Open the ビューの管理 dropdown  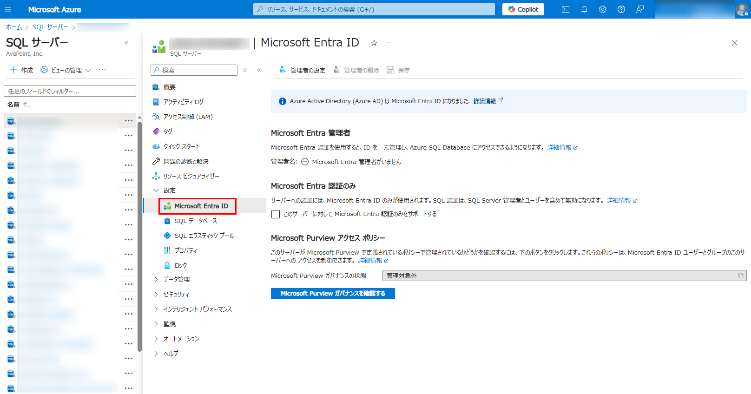(66, 70)
